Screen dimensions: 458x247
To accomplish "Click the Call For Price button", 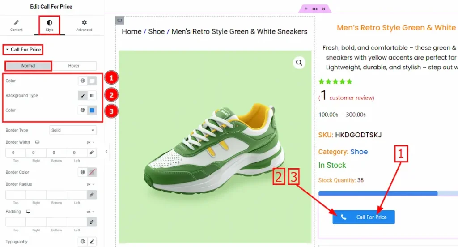I will point(364,217).
